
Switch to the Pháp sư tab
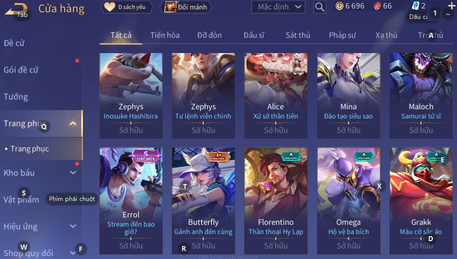pyautogui.click(x=342, y=35)
